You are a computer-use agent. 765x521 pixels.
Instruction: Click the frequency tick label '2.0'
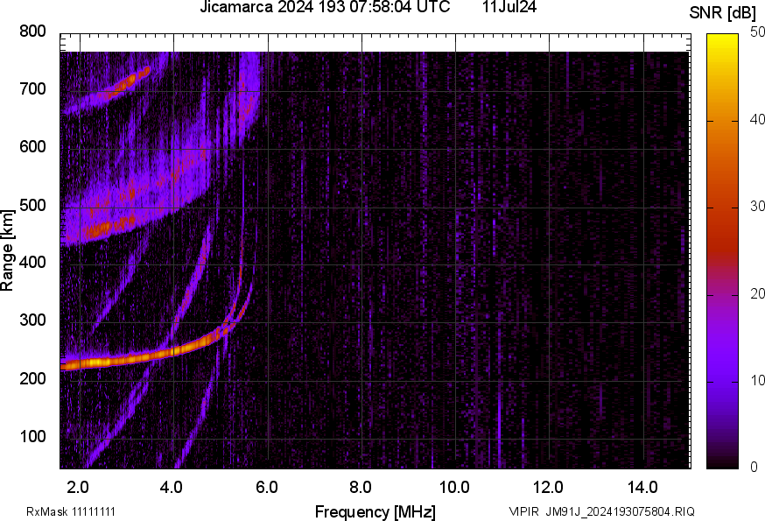78,488
